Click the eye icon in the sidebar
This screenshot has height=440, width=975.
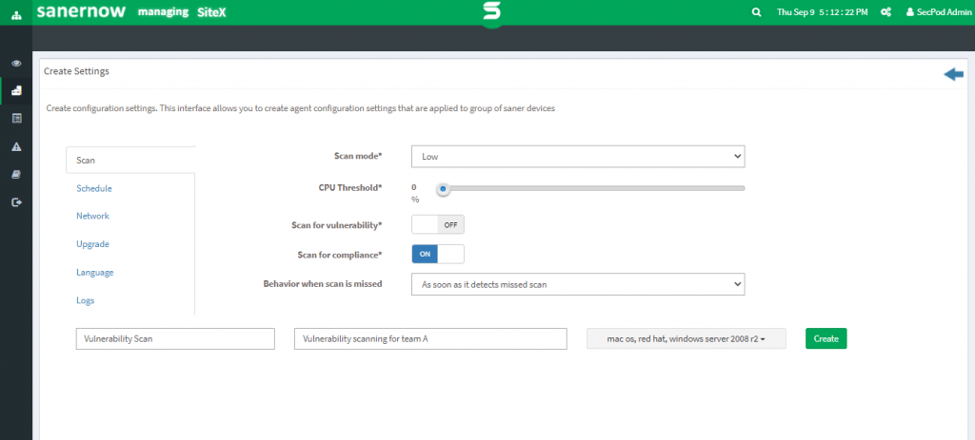click(x=16, y=63)
